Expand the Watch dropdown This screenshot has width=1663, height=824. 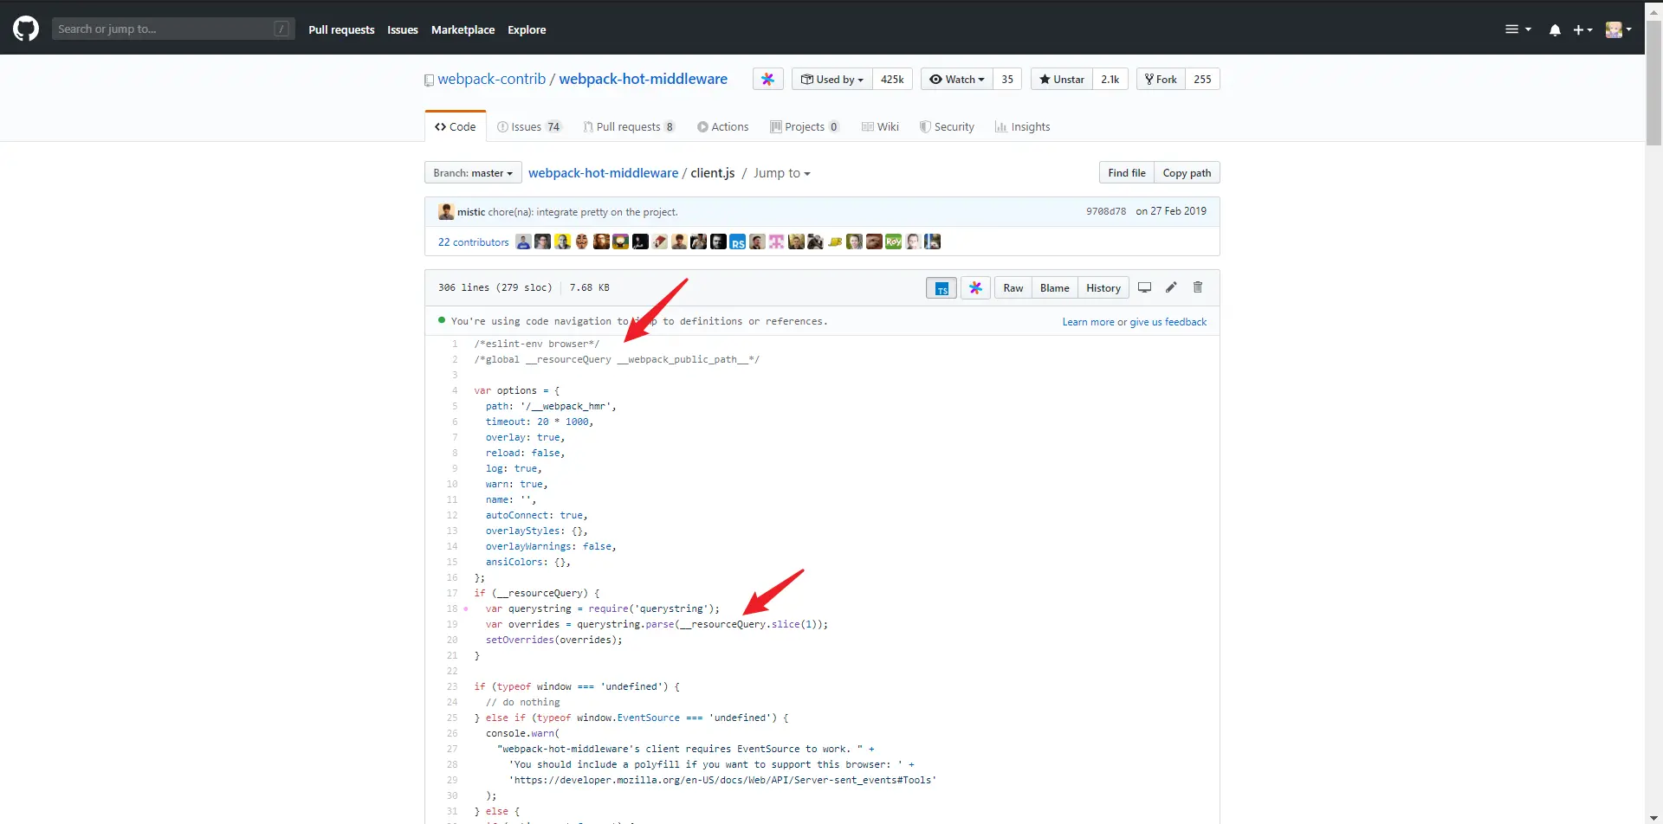pyautogui.click(x=956, y=79)
